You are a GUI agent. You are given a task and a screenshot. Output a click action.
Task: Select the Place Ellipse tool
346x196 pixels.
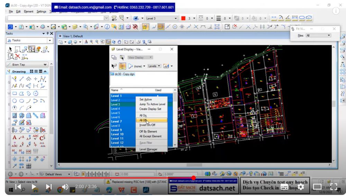click(21, 101)
